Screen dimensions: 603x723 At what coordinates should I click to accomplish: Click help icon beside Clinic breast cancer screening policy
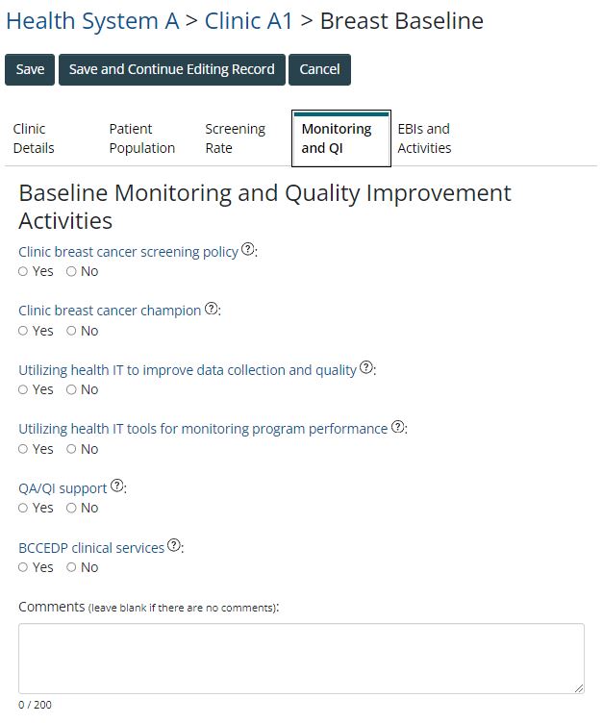(x=248, y=250)
